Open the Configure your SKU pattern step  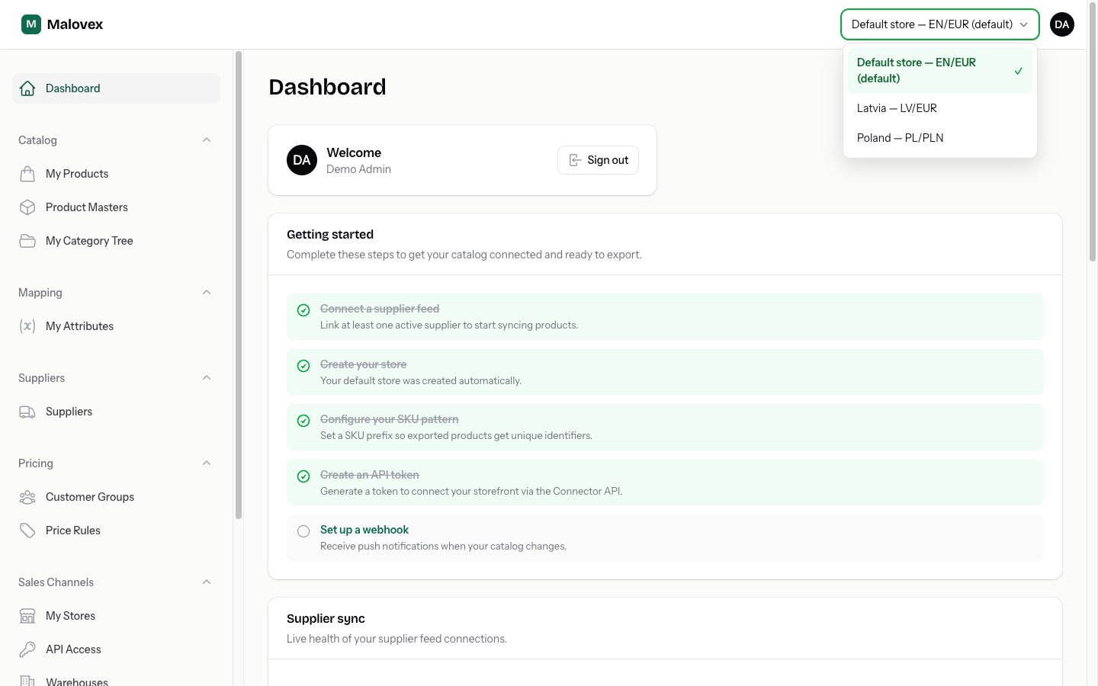coord(665,428)
